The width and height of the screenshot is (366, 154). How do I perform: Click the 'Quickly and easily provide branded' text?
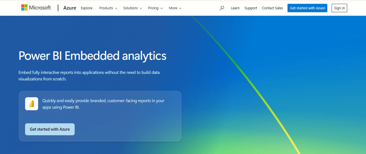[x=103, y=104]
